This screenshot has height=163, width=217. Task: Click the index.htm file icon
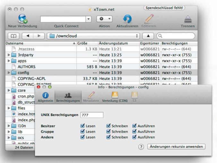coord(14,114)
